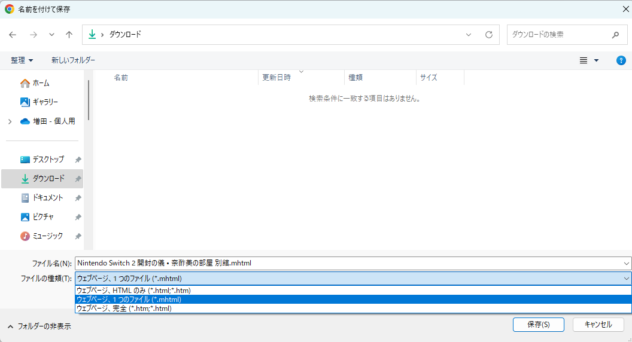Click the search magnifier icon
Viewport: 632px width, 342px height.
point(615,35)
